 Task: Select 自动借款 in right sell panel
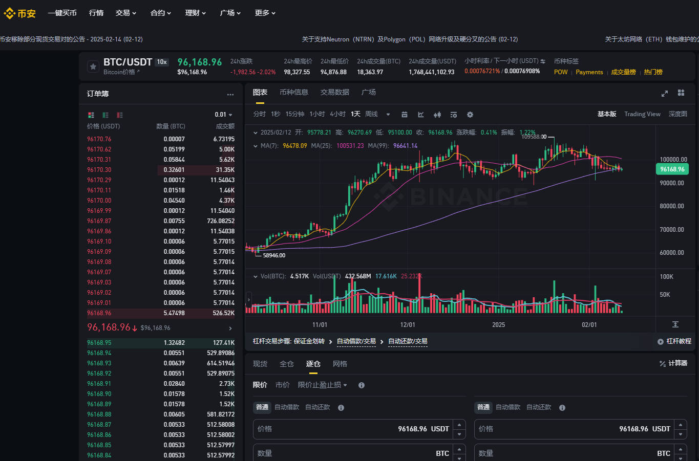tap(508, 407)
